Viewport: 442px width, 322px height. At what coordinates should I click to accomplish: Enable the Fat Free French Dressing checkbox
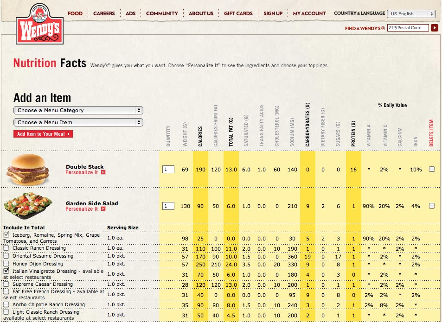(x=6, y=291)
